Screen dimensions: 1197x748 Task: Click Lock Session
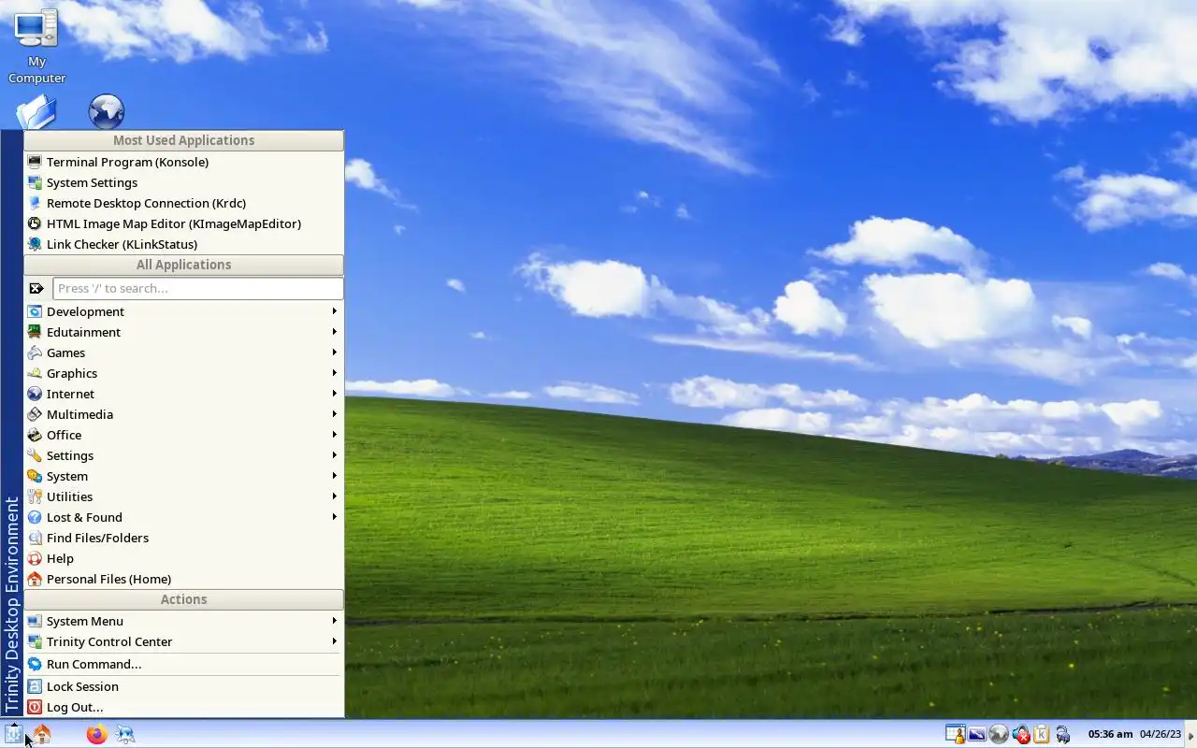tap(183, 686)
